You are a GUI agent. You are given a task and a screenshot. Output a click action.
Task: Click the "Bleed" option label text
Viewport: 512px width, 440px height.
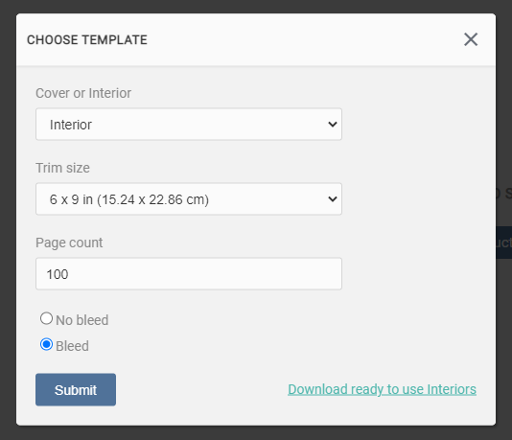pos(72,346)
